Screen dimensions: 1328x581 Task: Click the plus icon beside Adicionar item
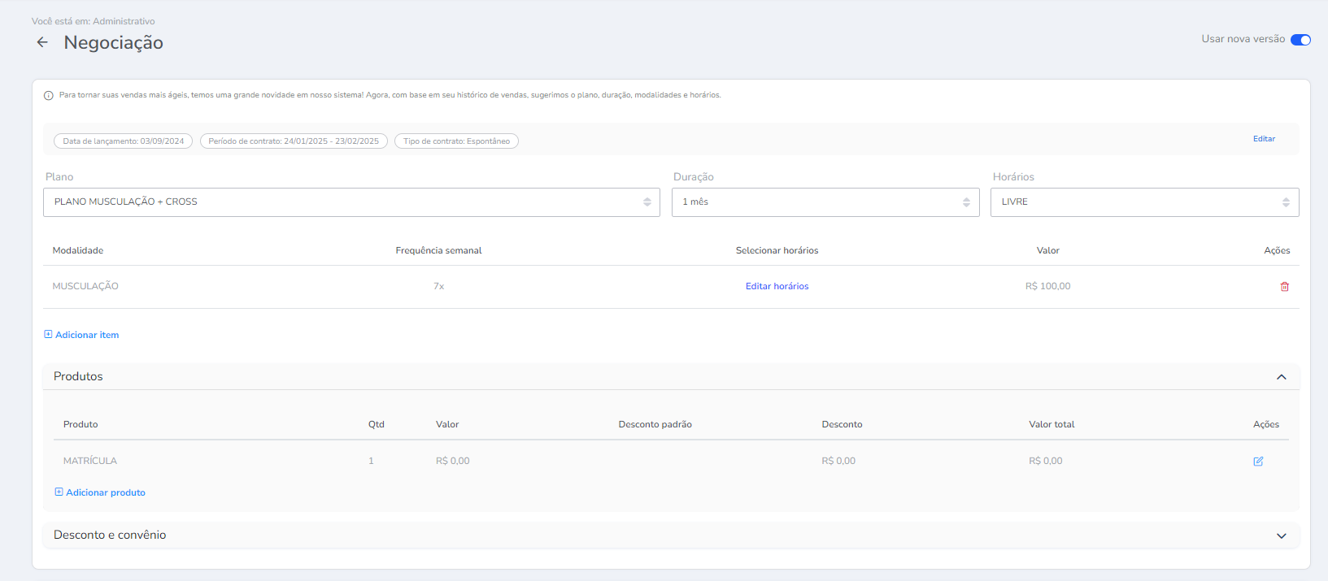(48, 334)
